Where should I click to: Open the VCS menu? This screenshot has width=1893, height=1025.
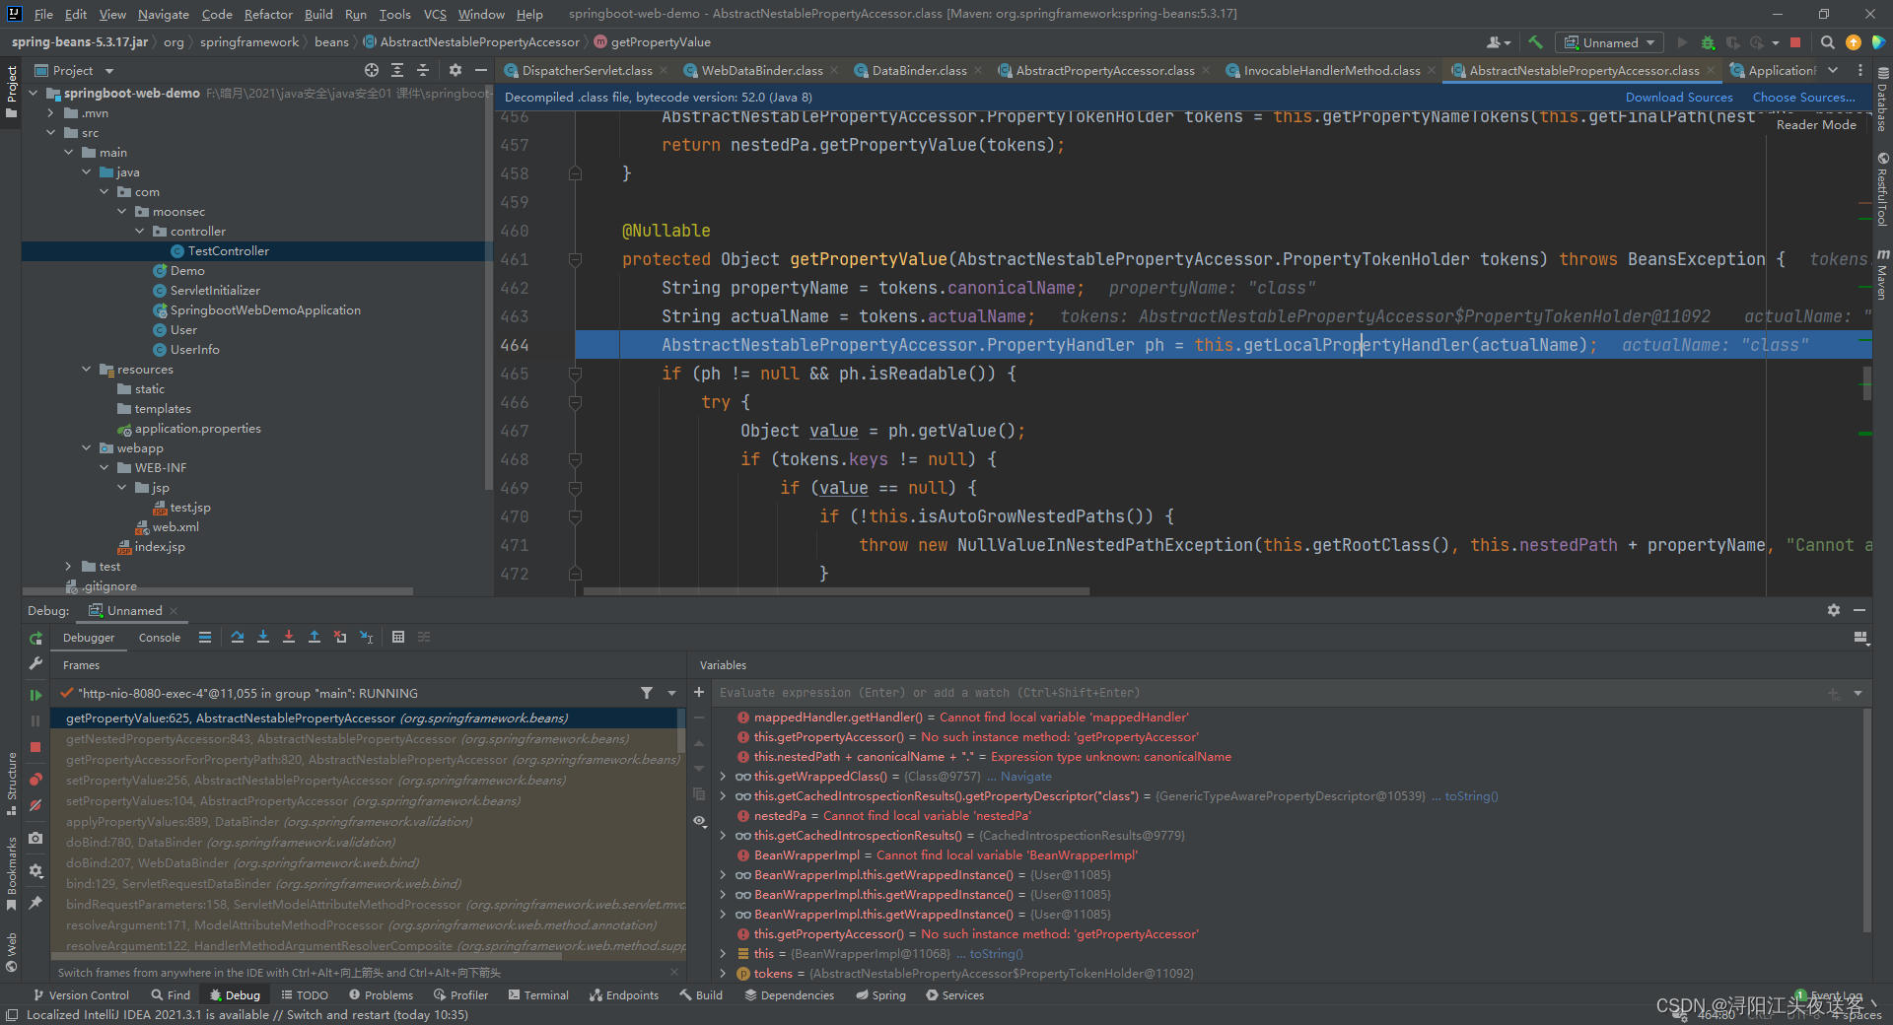coord(435,14)
